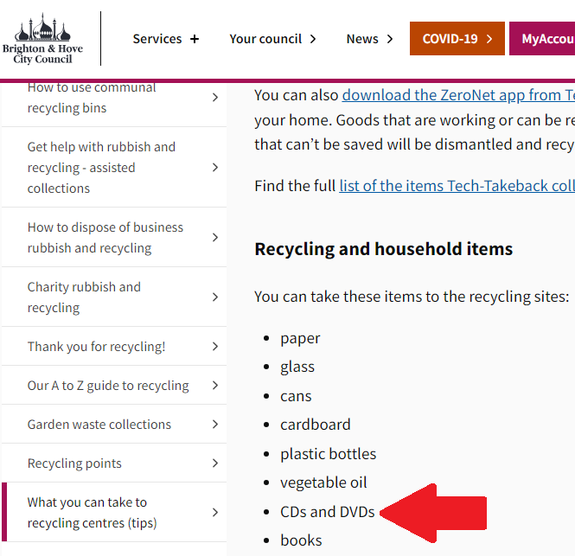
Task: Click the COVID-19 button
Action: [457, 39]
